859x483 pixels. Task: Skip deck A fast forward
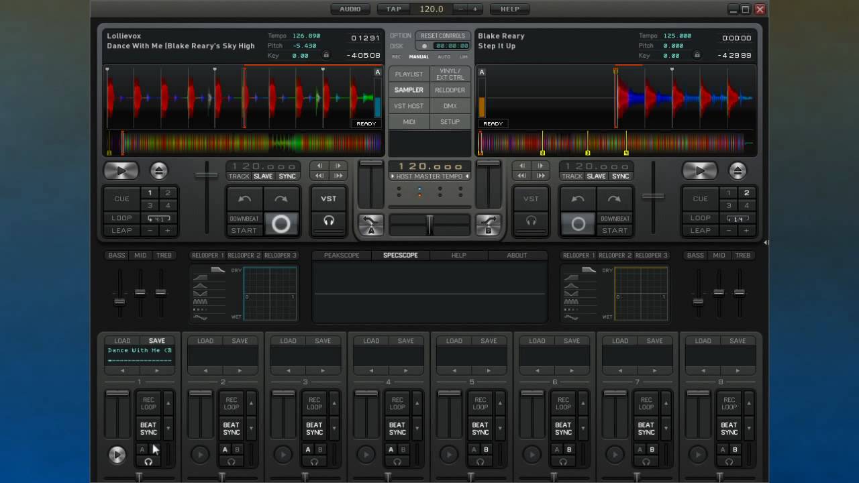pyautogui.click(x=338, y=176)
